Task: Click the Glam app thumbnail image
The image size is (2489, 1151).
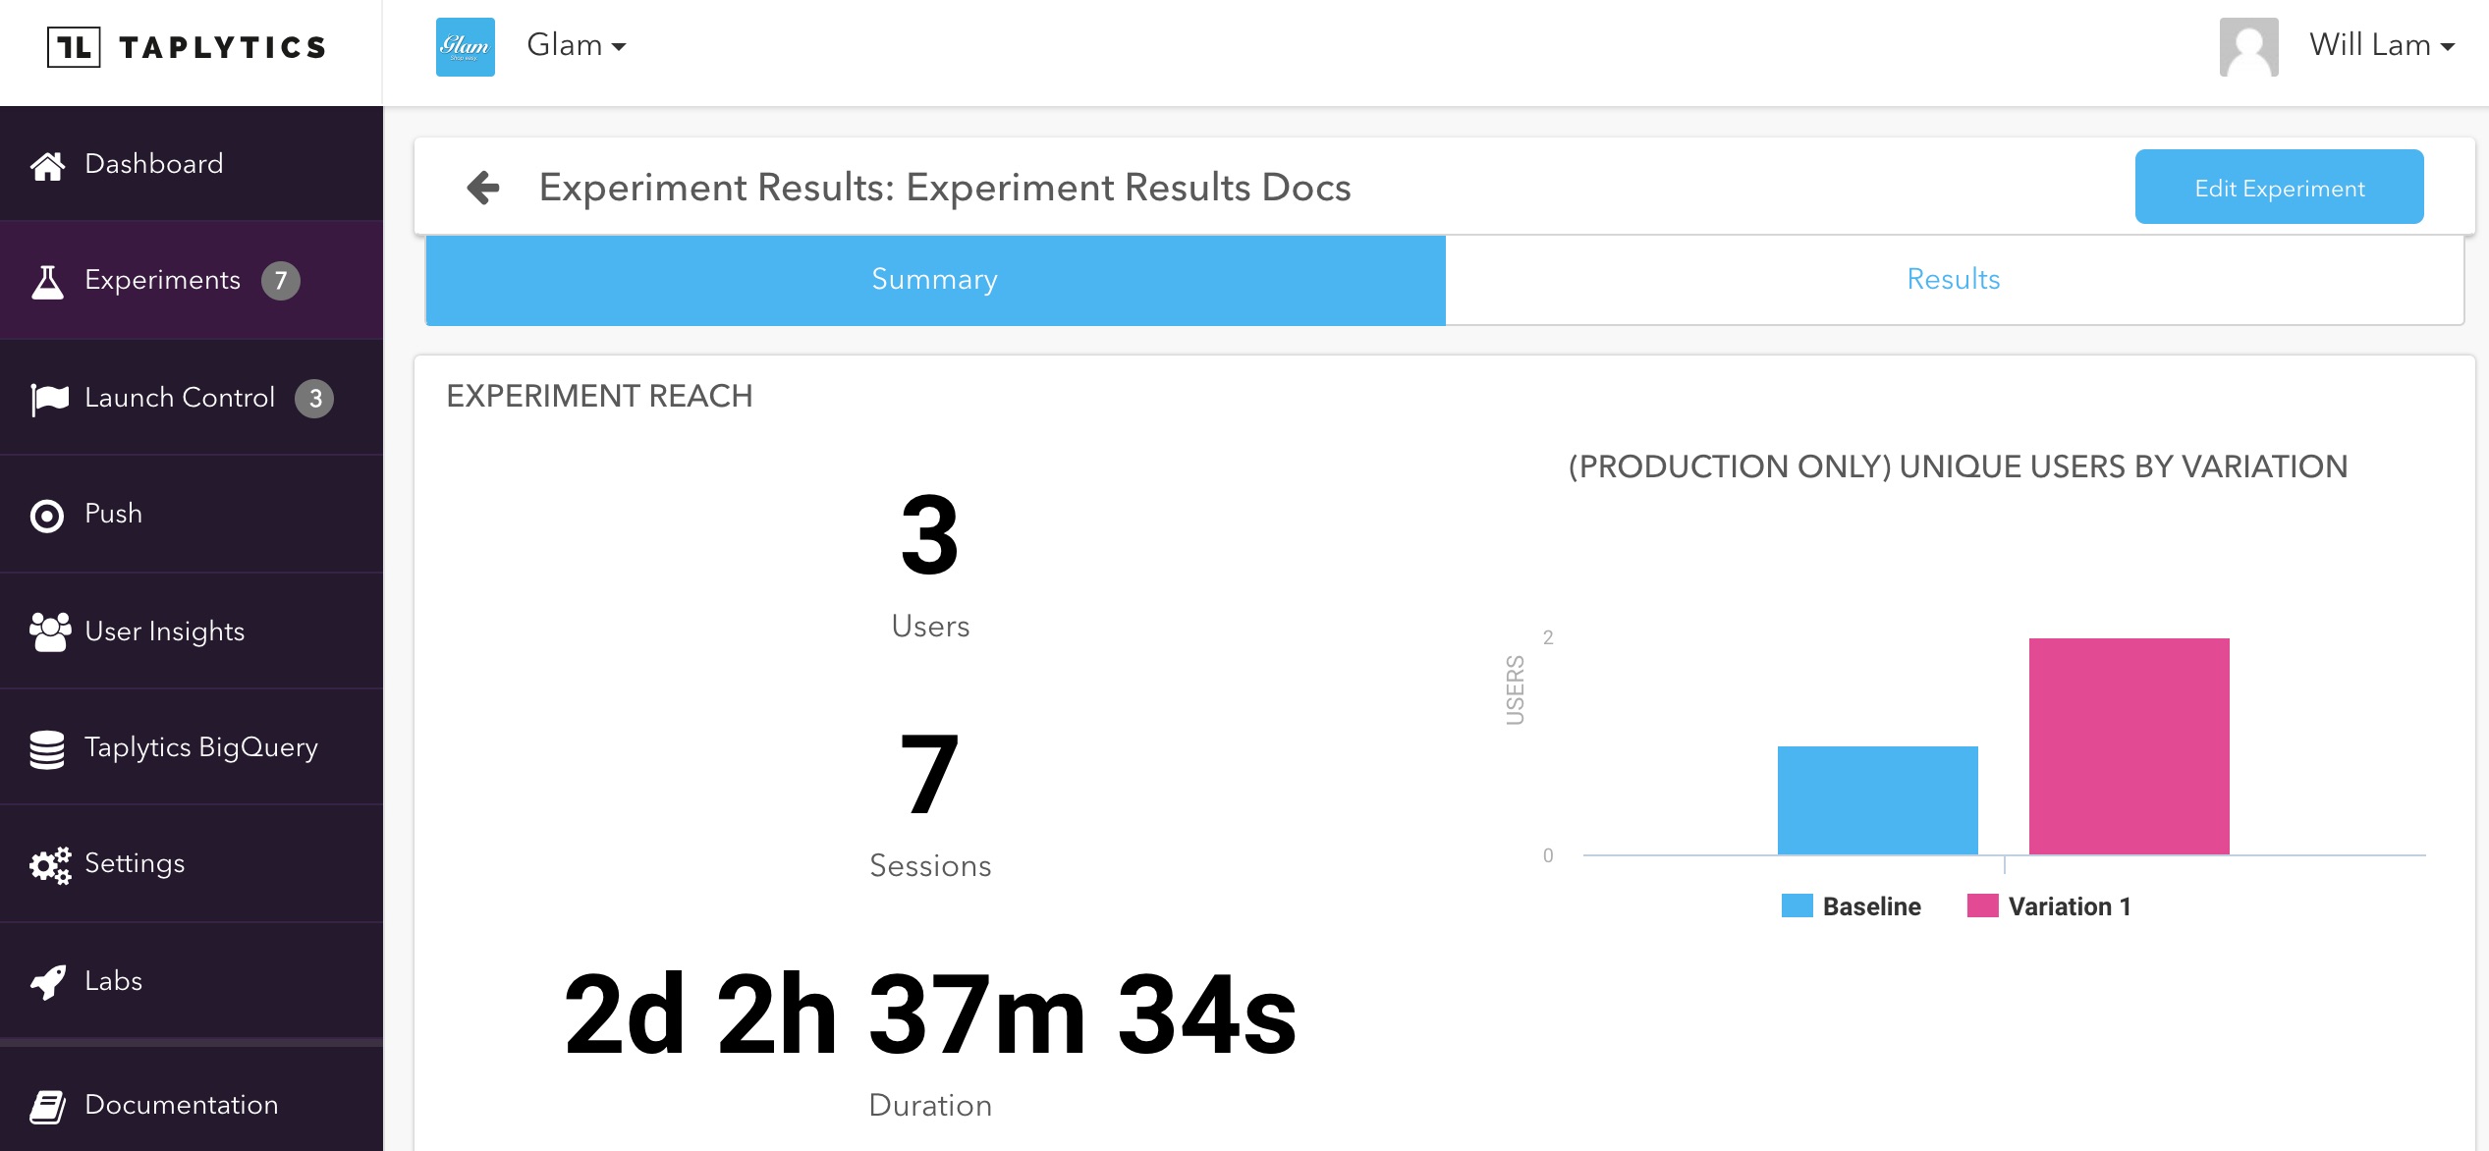Action: (466, 47)
